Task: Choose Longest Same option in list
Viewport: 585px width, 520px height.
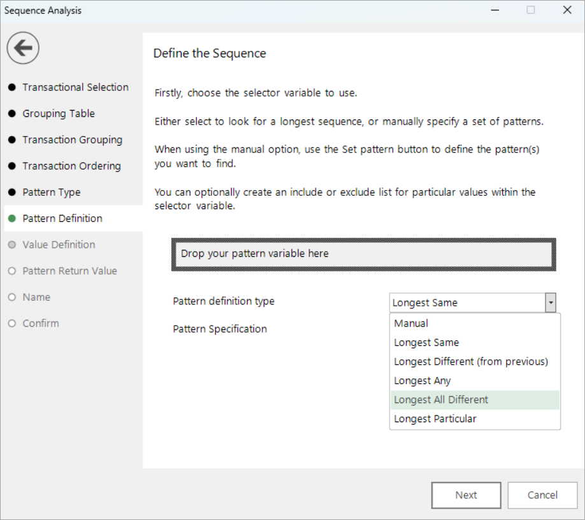Action: click(x=475, y=342)
